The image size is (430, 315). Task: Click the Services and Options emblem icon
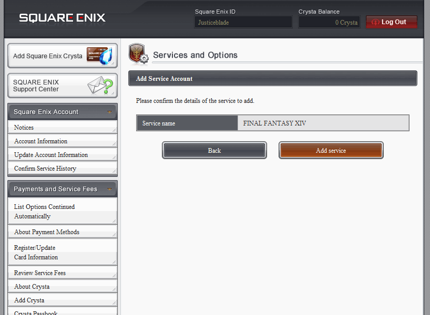(x=138, y=54)
